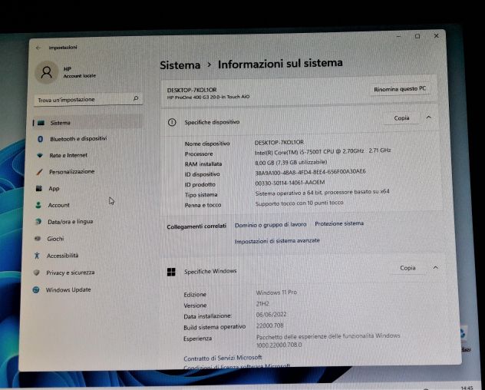Focus the Trova un'impostazione search field

87,99
